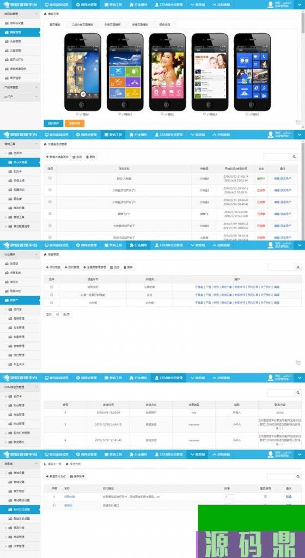Click the 新增大转盘活动 plus button
This screenshot has height=558, width=305.
pos(57,156)
